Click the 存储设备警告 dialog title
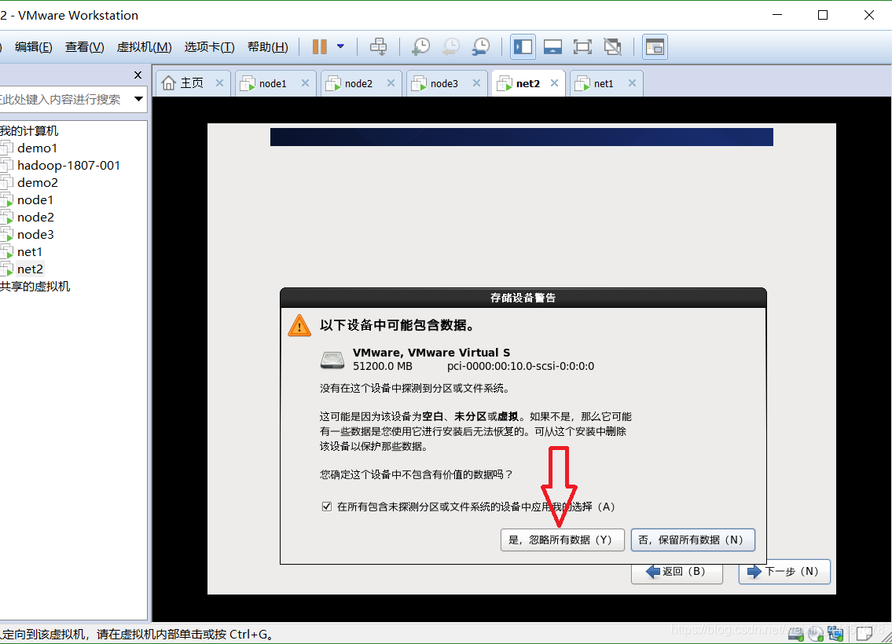 coord(523,298)
